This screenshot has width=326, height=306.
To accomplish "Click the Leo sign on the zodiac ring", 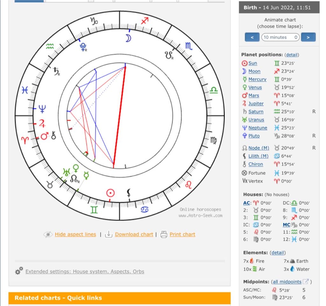I will (188, 185).
